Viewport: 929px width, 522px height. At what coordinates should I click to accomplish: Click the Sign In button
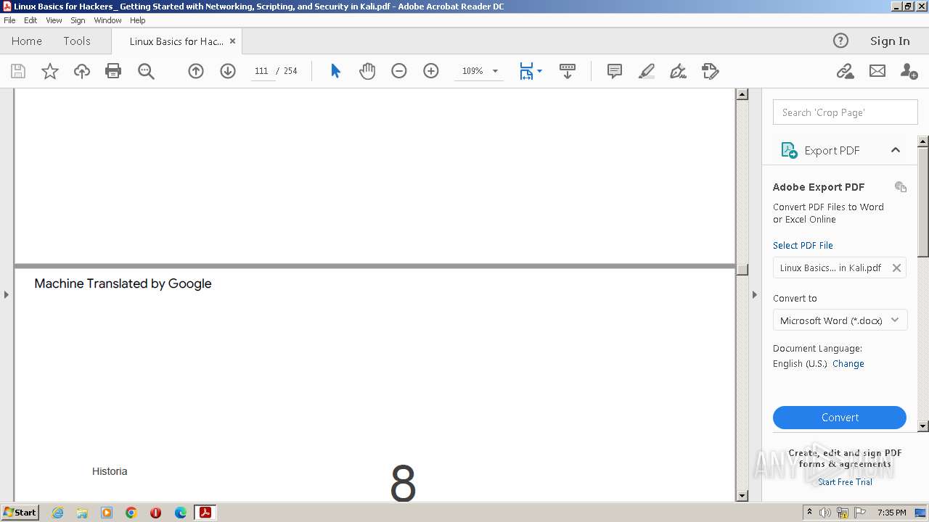coord(890,41)
